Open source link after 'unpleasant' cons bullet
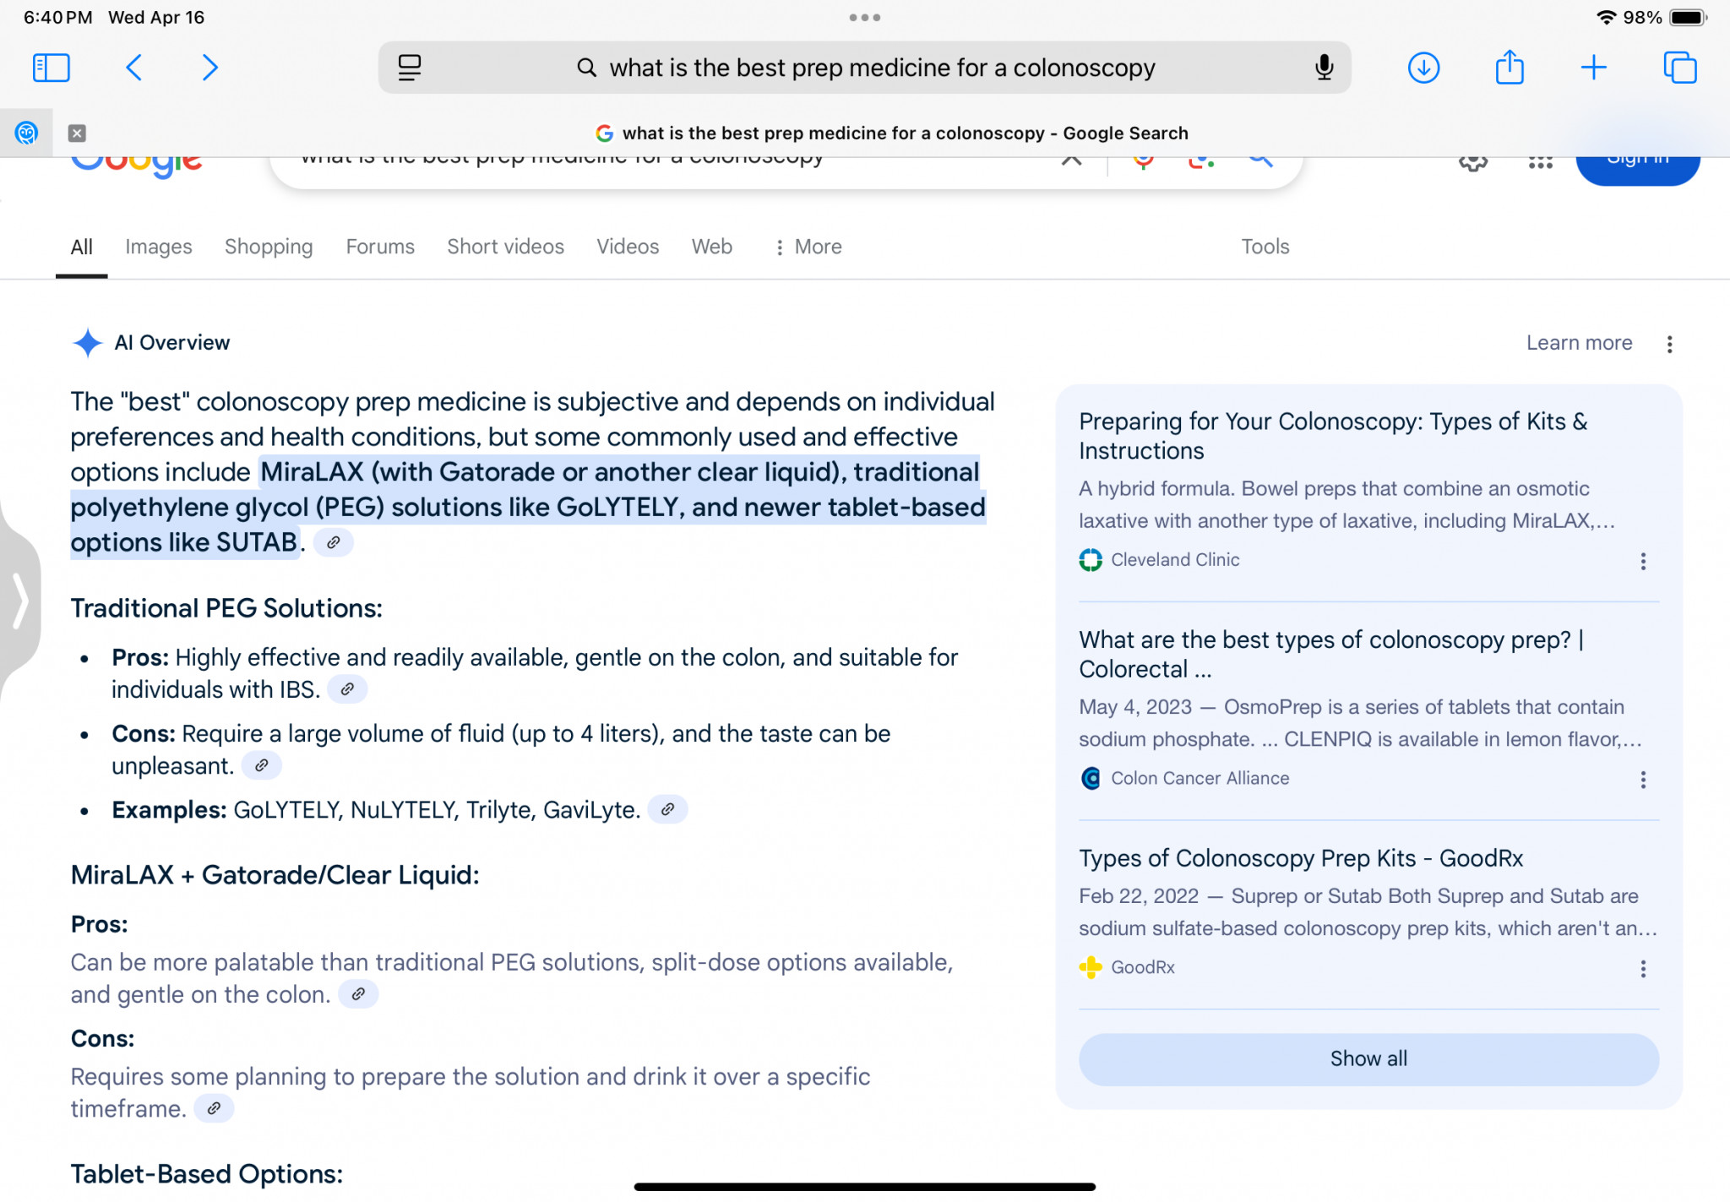 pos(262,765)
